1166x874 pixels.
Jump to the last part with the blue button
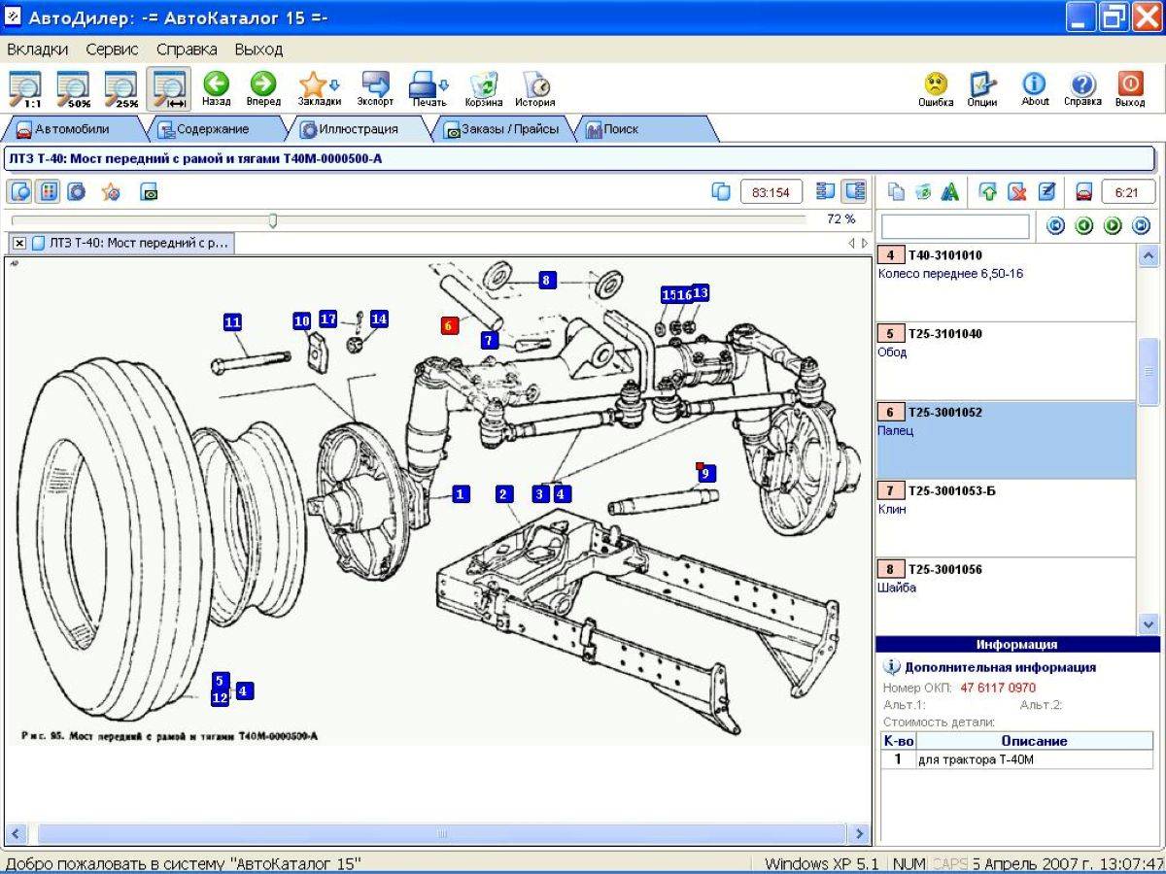1141,226
